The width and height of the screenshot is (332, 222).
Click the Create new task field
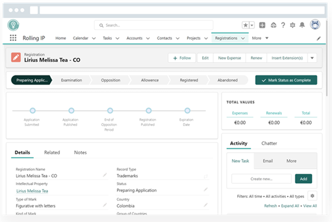[x=261, y=179]
